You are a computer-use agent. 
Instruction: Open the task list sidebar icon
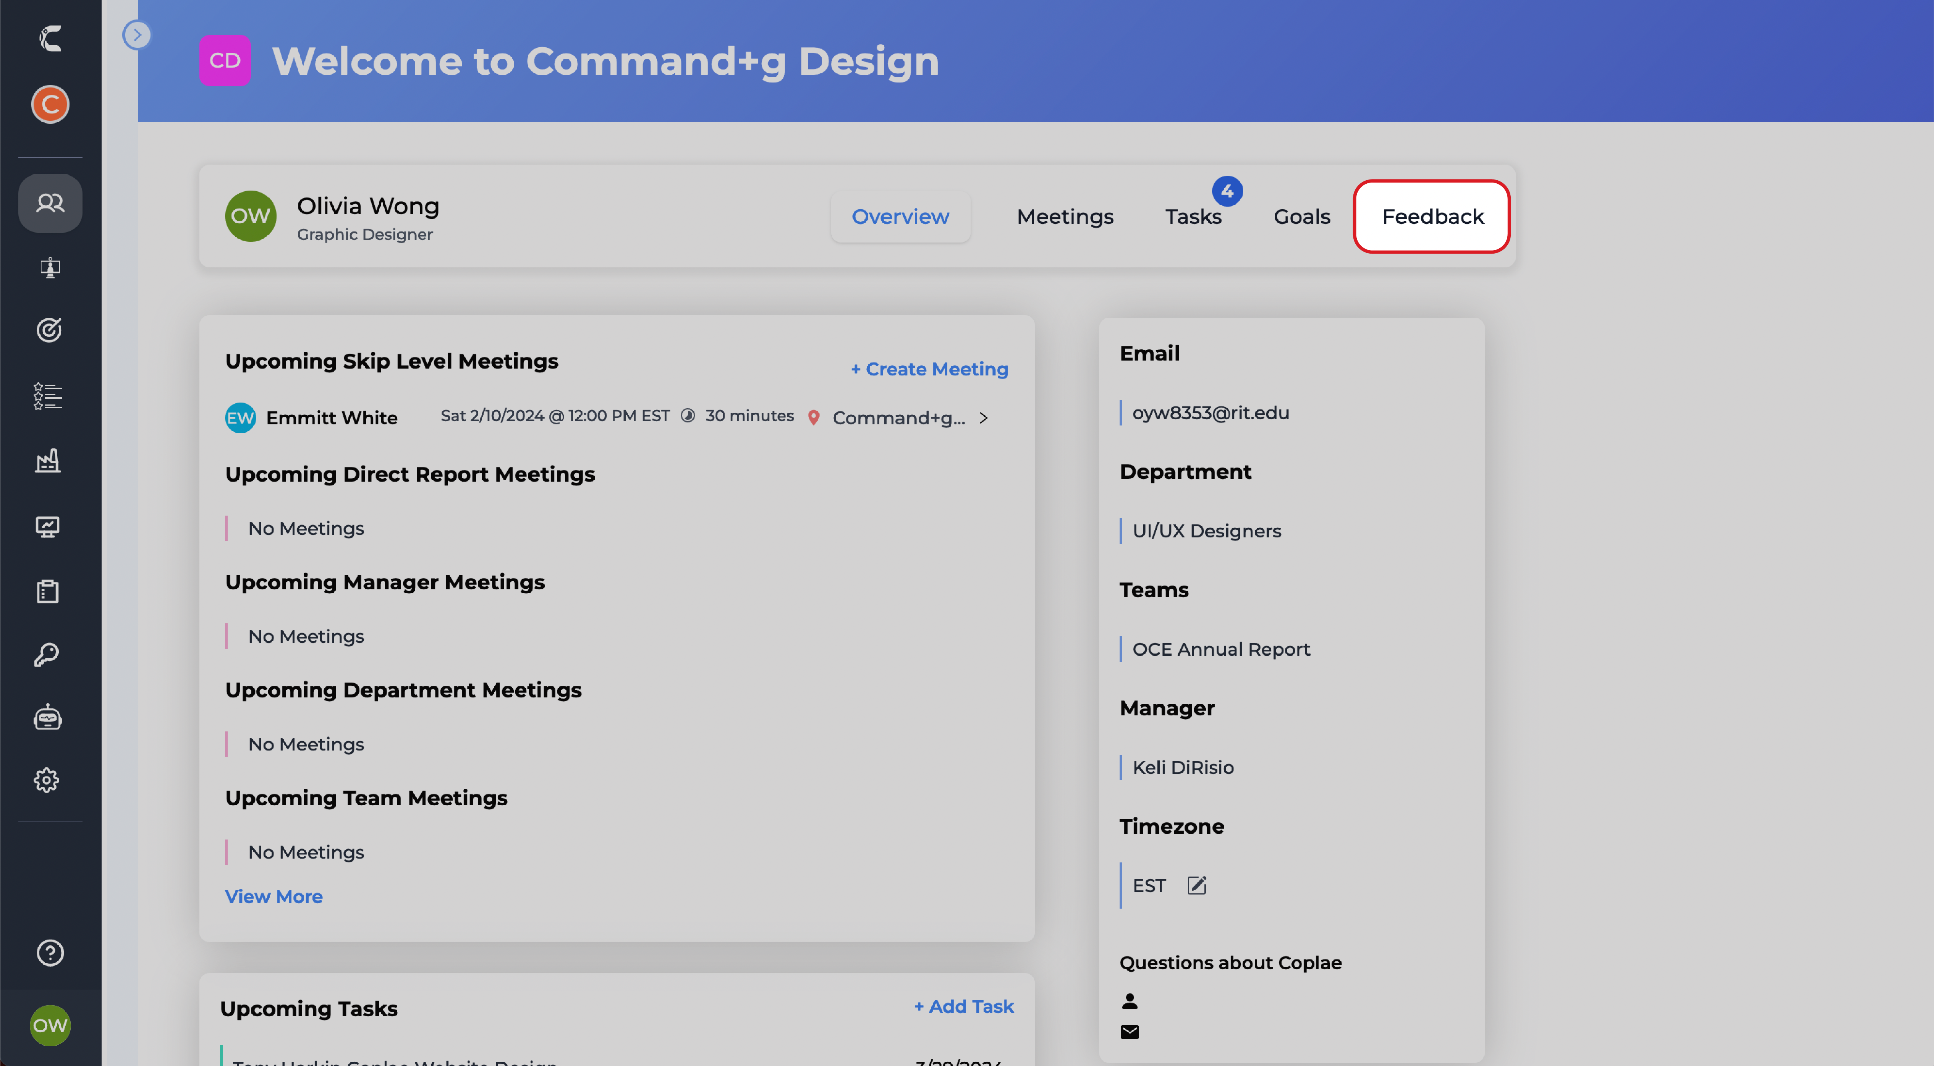point(48,396)
